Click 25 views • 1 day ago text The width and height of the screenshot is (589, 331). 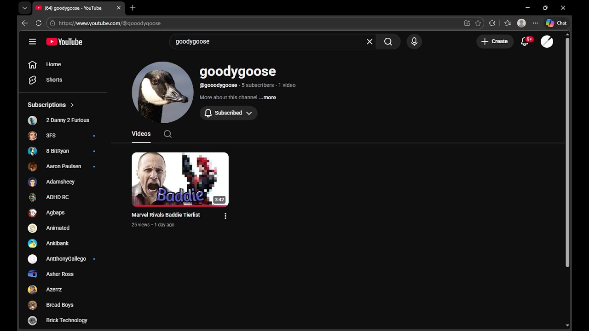coord(153,225)
